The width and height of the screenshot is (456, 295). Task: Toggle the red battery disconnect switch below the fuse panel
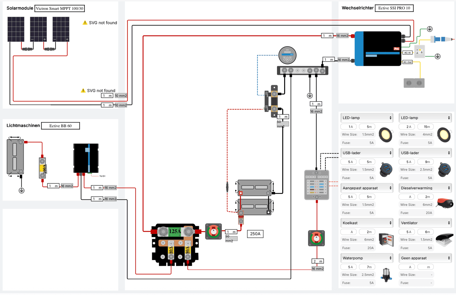316,239
